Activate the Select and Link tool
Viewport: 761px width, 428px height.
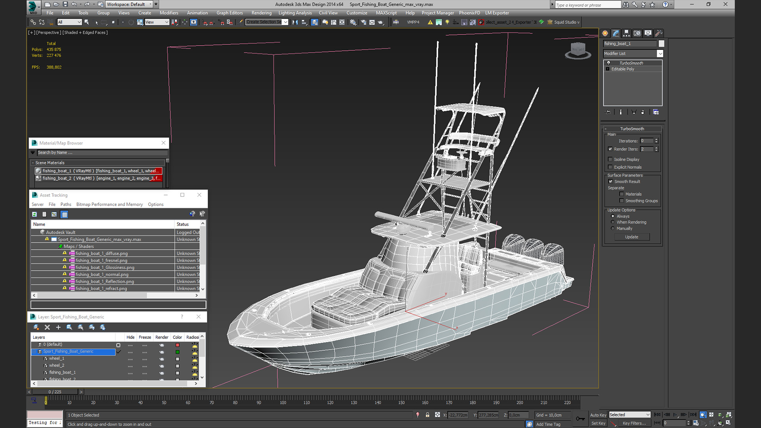point(33,22)
